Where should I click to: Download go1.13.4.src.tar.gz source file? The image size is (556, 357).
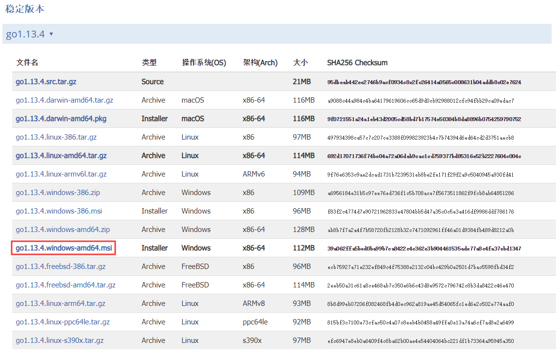tap(46, 82)
